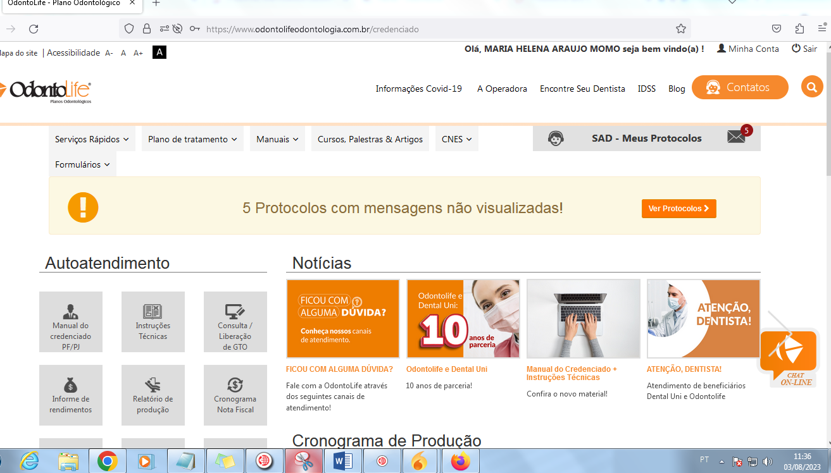Open Google Chrome from the taskbar
Viewport: 831px width, 473px height.
(x=107, y=461)
